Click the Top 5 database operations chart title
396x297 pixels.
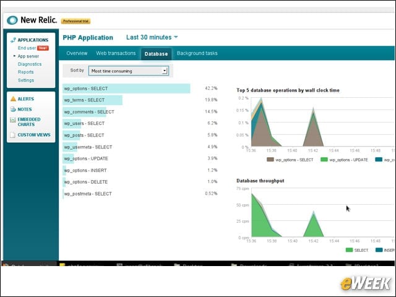[288, 90]
